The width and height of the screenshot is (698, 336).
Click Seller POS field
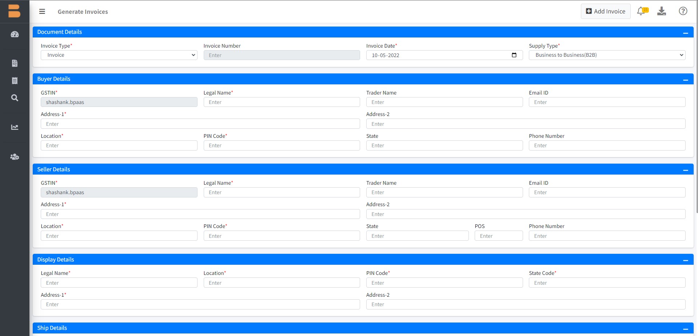(499, 236)
